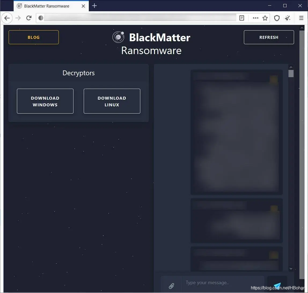Image resolution: width=308 pixels, height=293 pixels.
Task: Minimize the browser window
Action: pyautogui.click(x=270, y=6)
